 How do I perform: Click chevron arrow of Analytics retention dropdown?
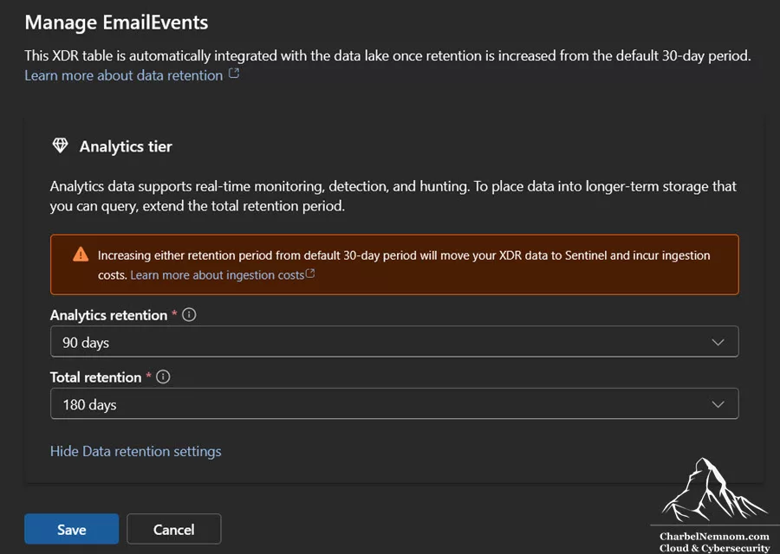pos(718,342)
